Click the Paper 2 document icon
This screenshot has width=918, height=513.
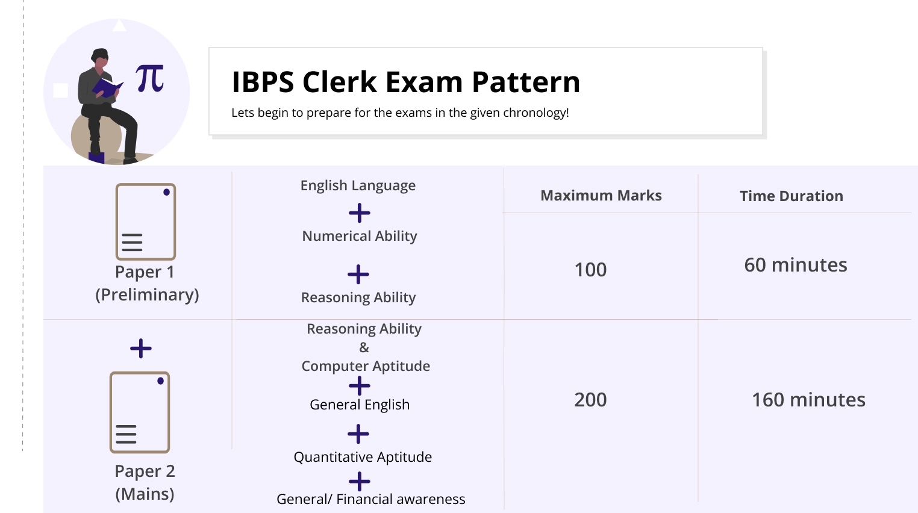coord(140,412)
